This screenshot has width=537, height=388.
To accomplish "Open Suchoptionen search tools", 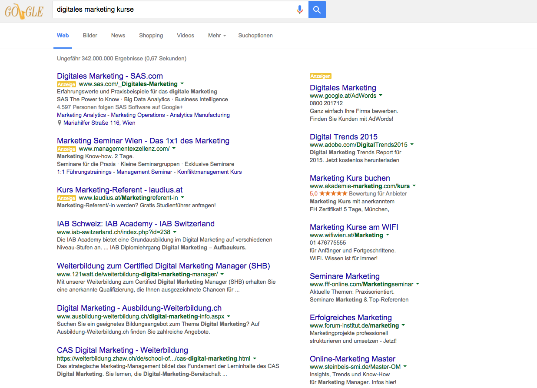I will pos(255,36).
